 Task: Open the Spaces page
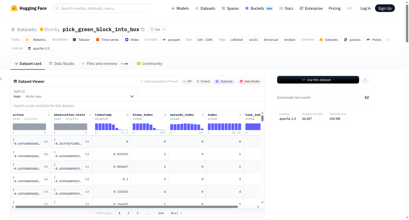230,8
